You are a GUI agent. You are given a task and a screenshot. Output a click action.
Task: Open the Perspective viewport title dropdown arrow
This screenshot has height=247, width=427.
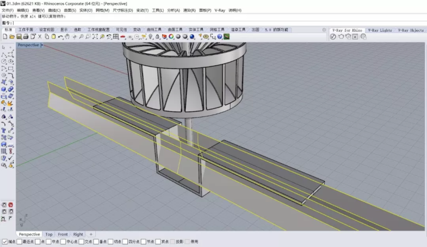coord(42,45)
